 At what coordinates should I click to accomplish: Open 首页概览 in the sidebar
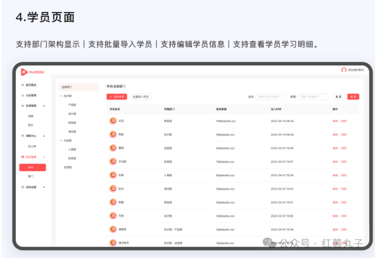tap(31, 85)
